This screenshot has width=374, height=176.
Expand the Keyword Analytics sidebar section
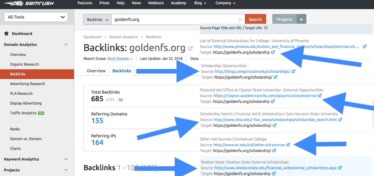coord(66,159)
